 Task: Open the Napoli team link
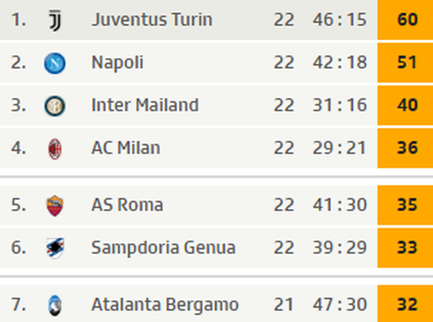pos(118,63)
